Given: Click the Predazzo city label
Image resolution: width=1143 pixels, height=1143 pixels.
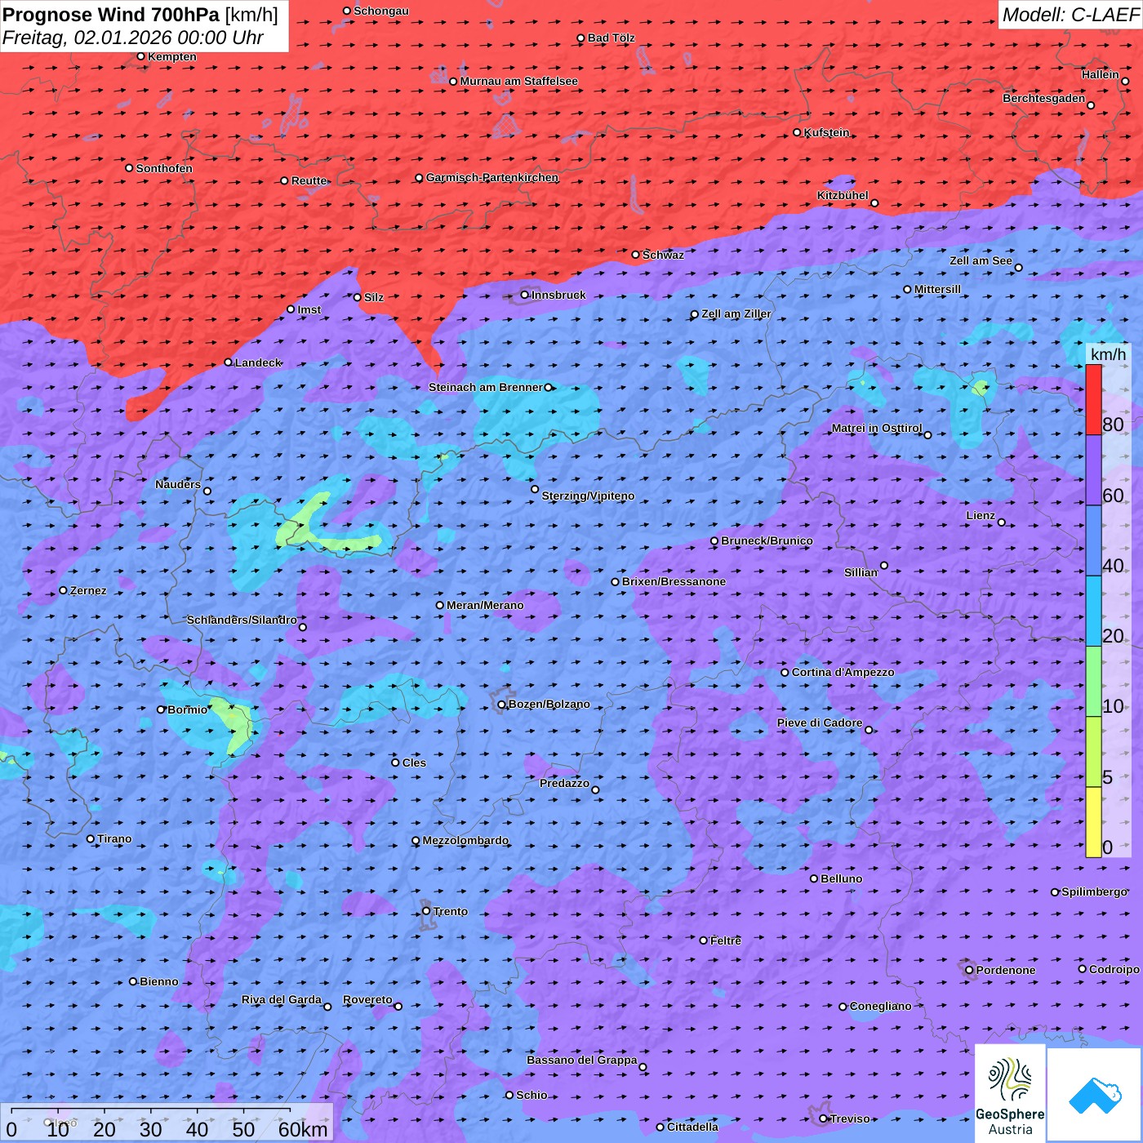Looking at the screenshot, I should [564, 783].
